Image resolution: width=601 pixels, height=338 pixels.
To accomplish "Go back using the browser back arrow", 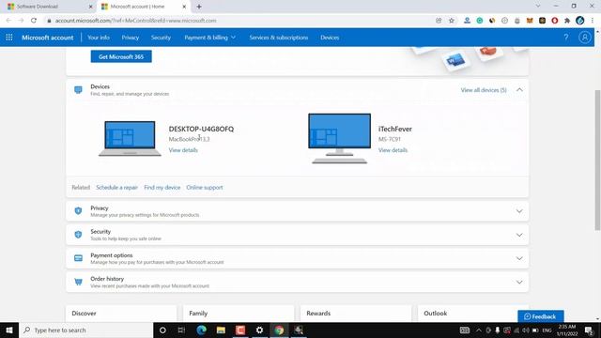I will [8, 21].
